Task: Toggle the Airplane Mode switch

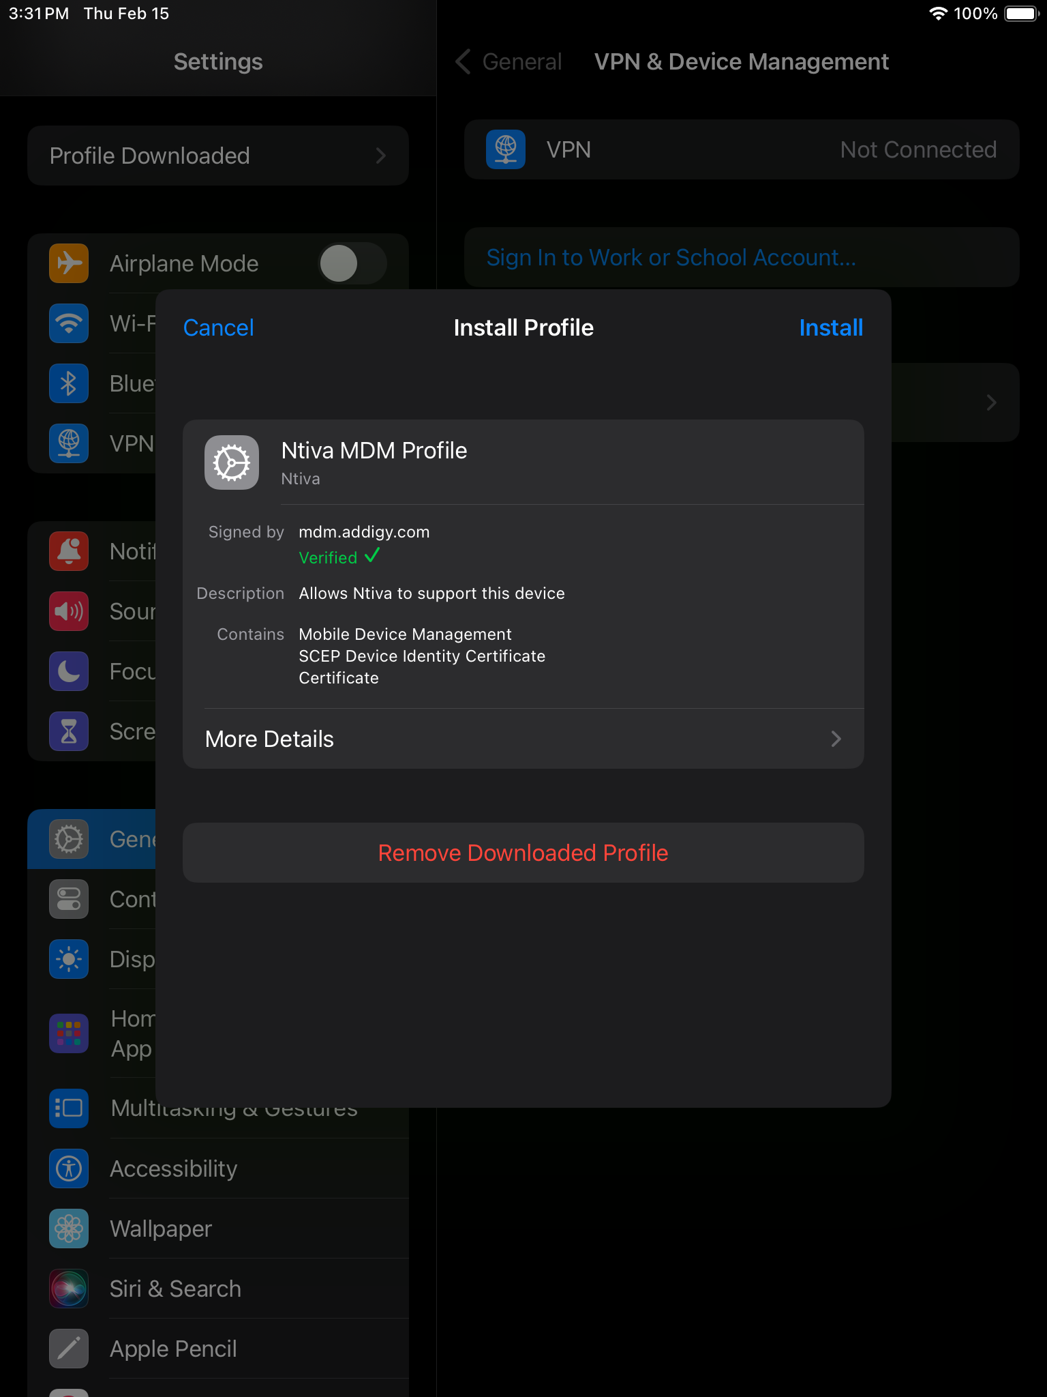Action: (352, 263)
